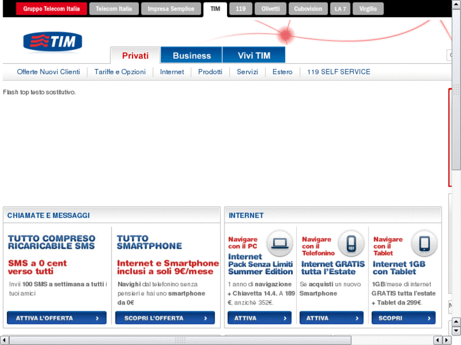The width and height of the screenshot is (461, 345).
Task: Click the vertical scrollbar thumb
Action: pos(456,90)
